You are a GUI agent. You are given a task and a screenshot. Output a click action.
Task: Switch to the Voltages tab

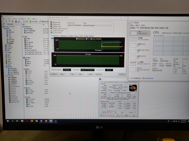tap(71, 36)
